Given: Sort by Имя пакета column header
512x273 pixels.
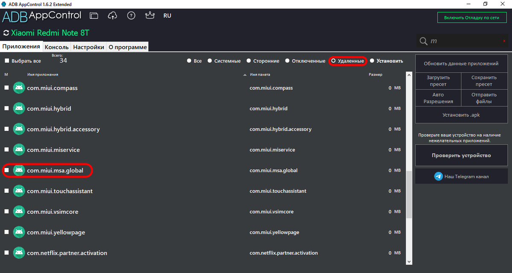Looking at the screenshot, I should 260,75.
